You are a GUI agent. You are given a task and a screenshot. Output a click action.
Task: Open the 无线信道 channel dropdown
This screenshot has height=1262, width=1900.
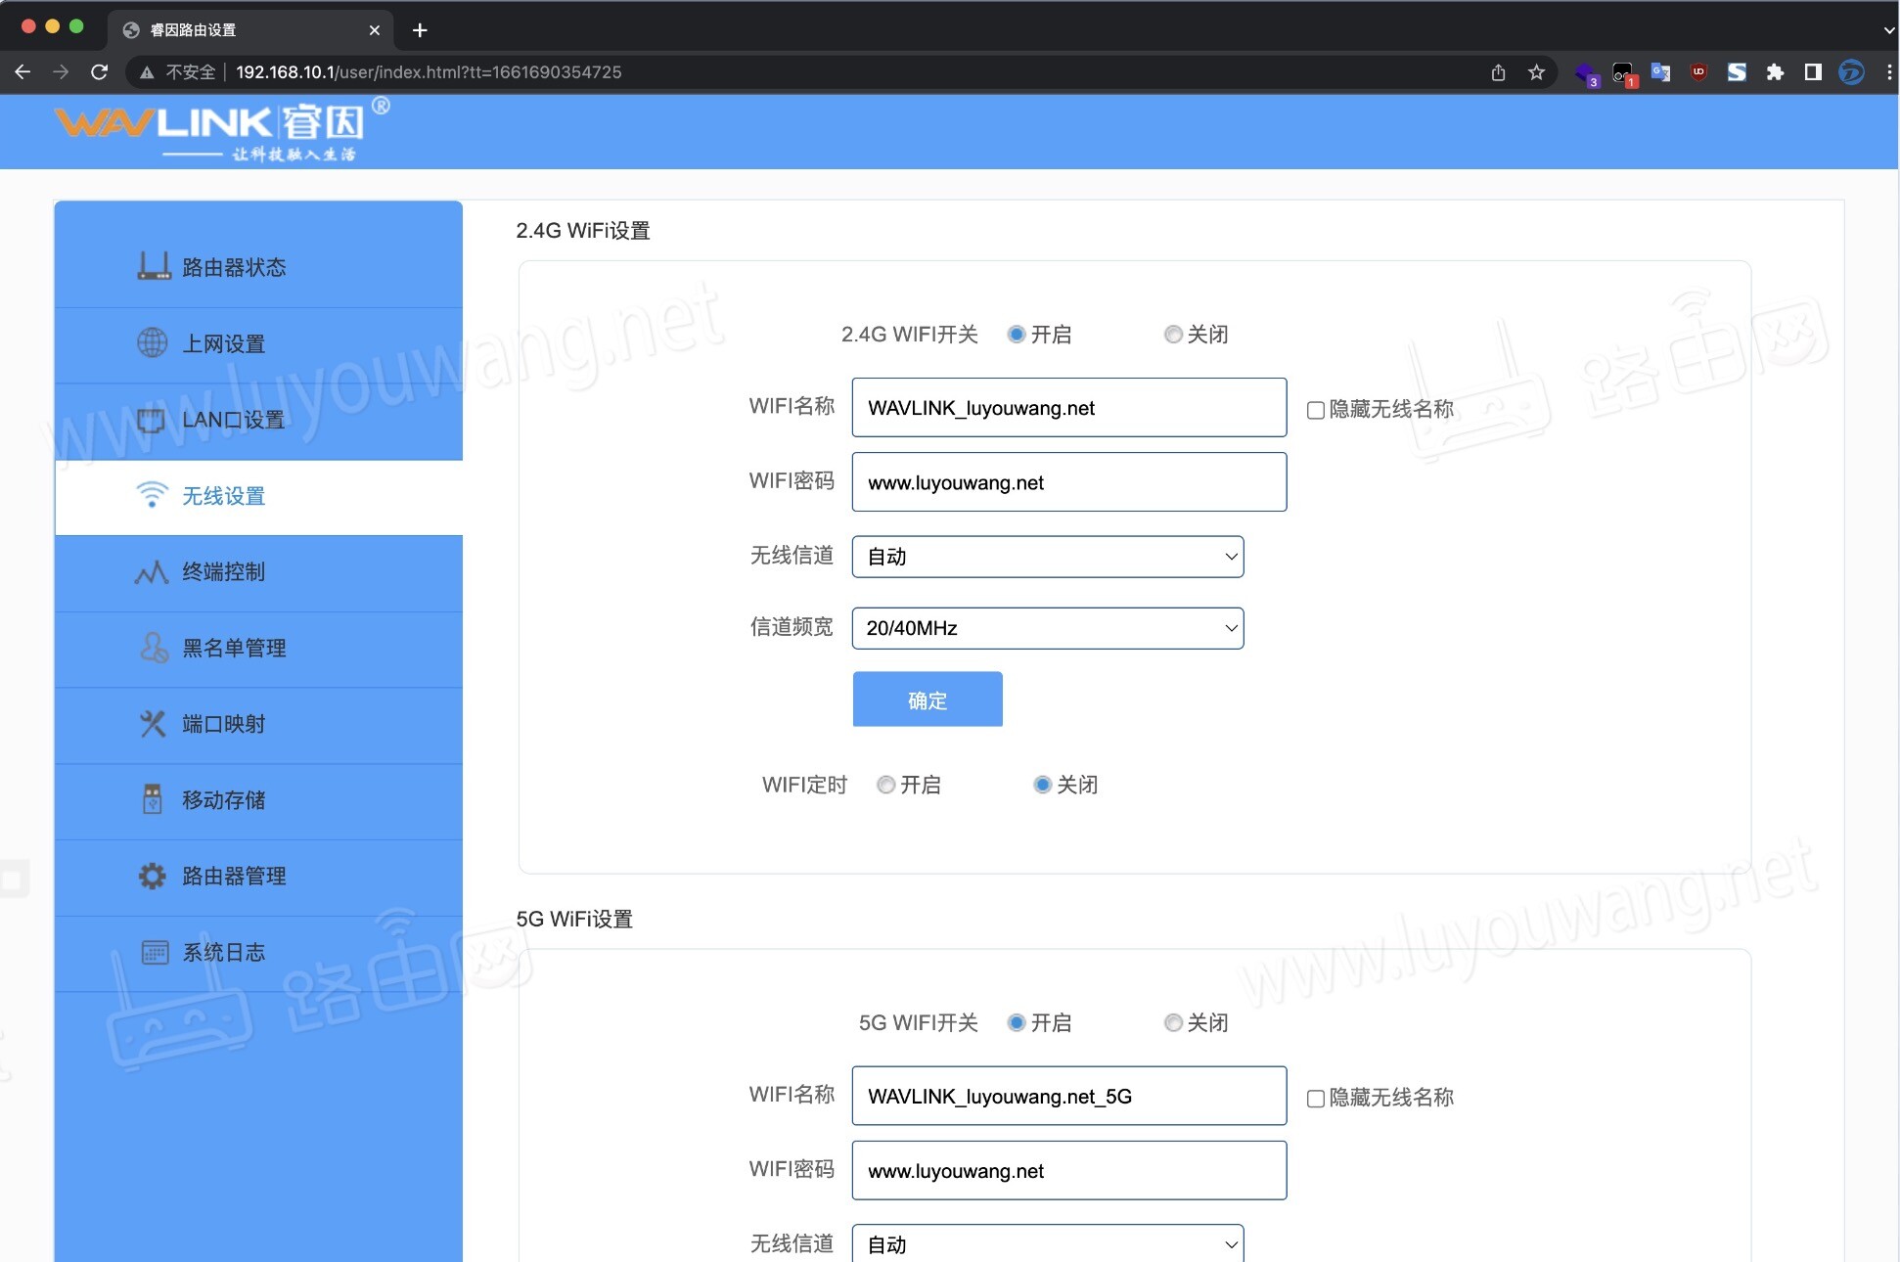pyautogui.click(x=1047, y=556)
